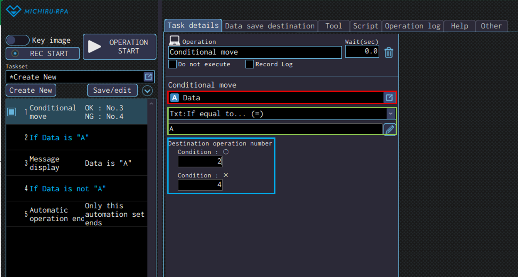
Task: Click the open icon in Data field
Action: pyautogui.click(x=389, y=98)
